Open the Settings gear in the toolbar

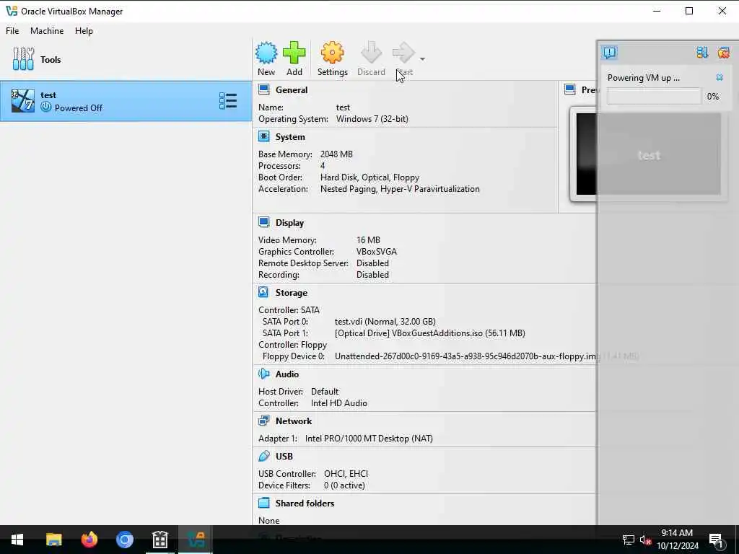tap(332, 53)
